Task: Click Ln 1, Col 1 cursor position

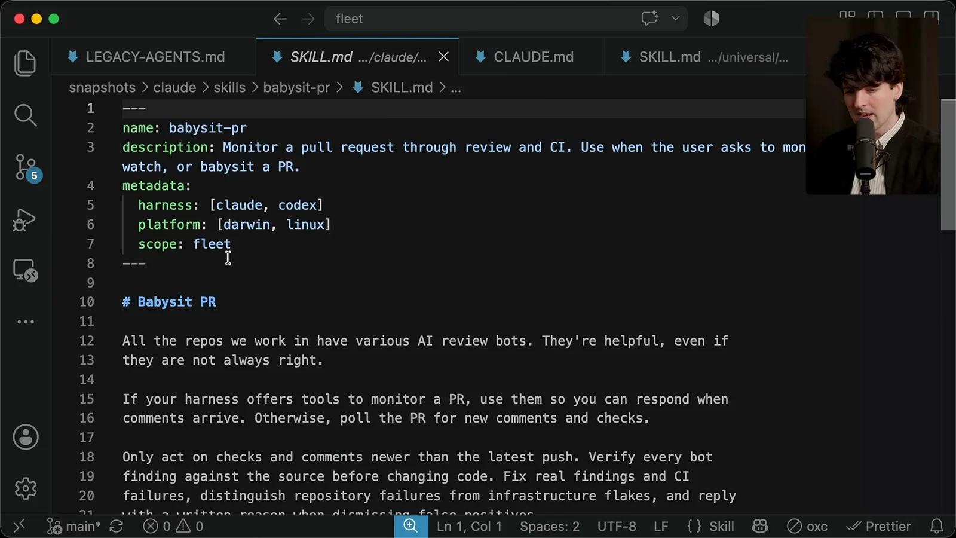Action: 469,526
